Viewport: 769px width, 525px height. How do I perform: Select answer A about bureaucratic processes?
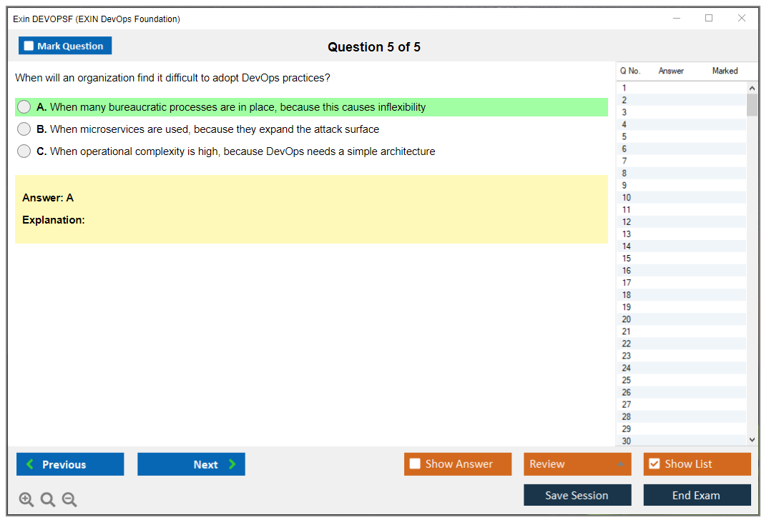pos(24,107)
